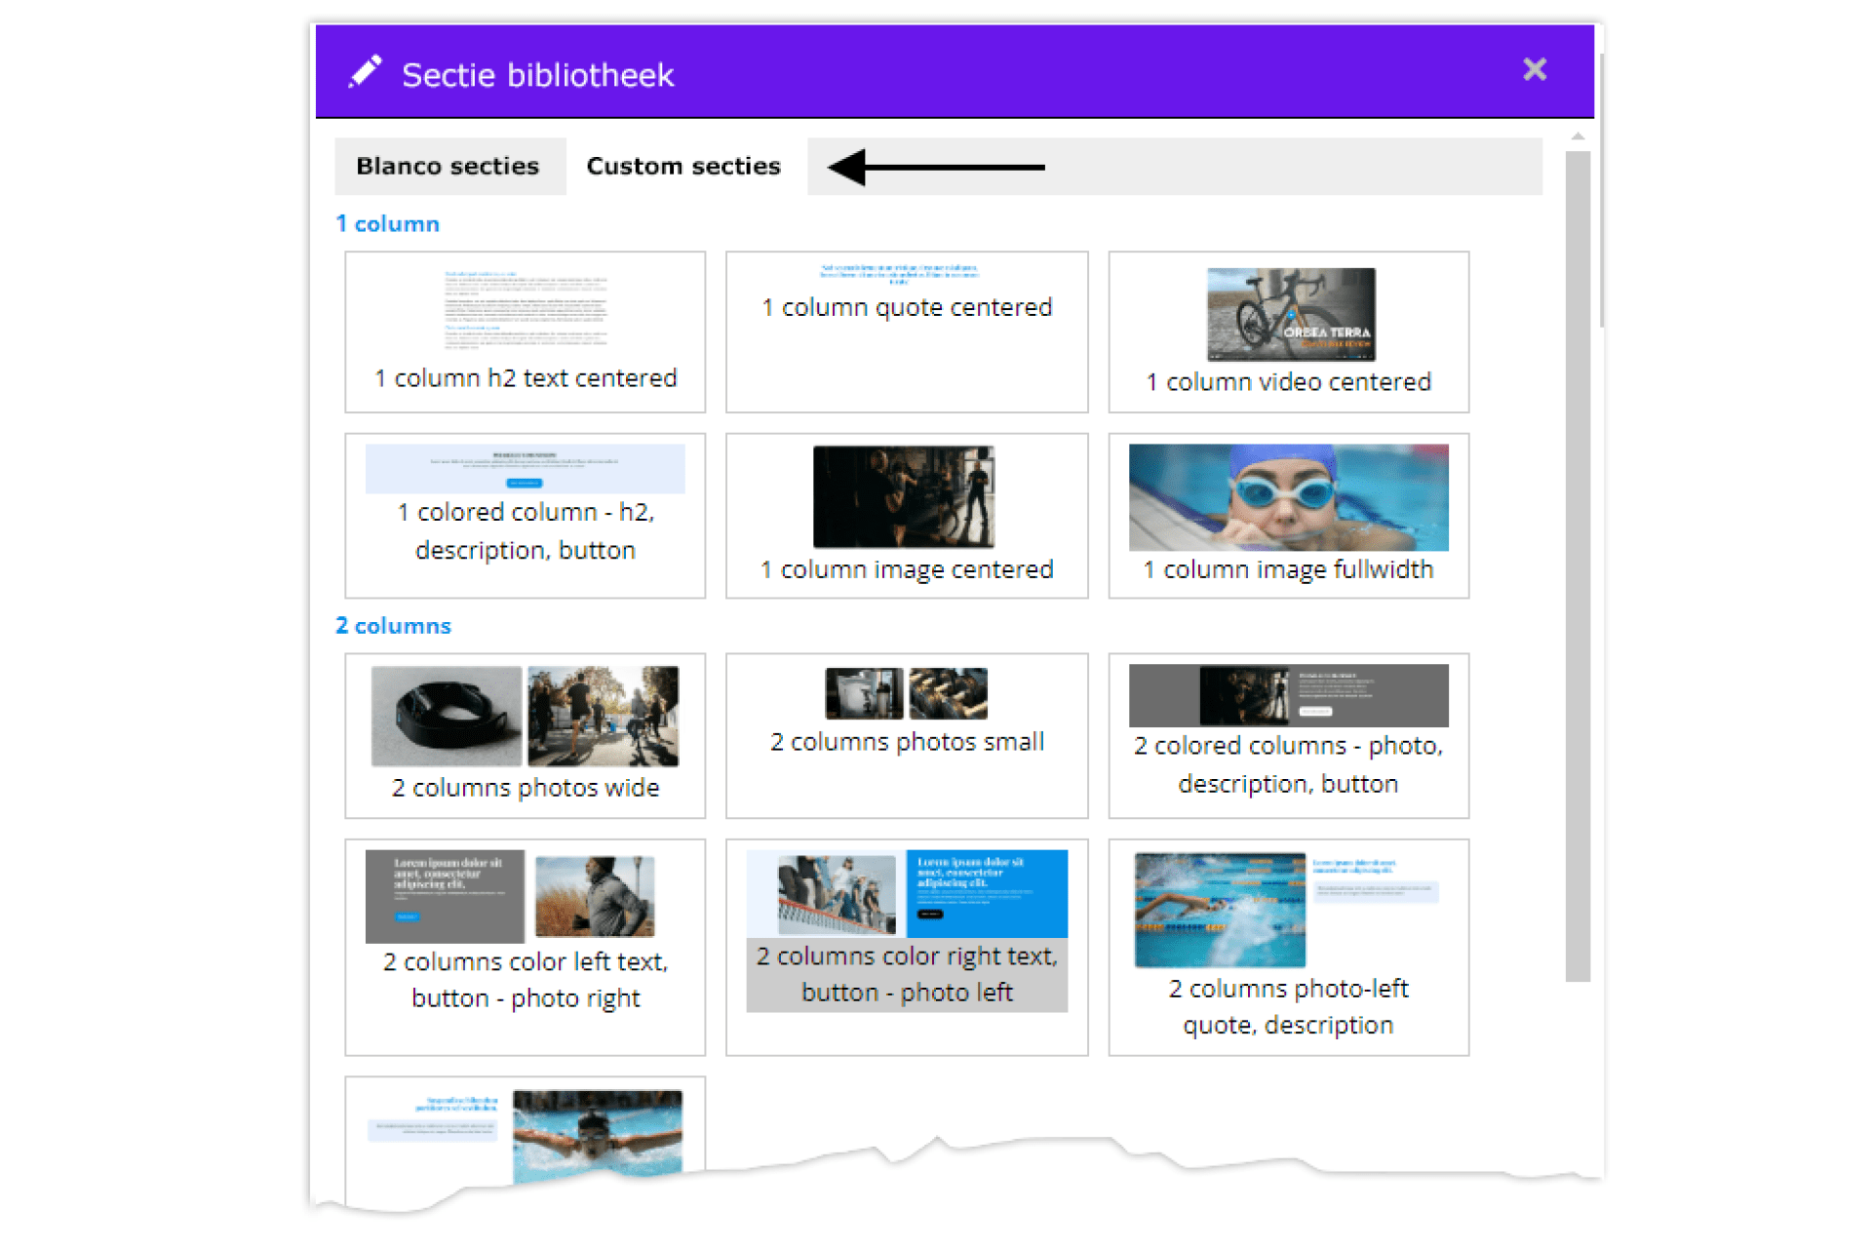
Task: Pick the 2 columns photos wide section
Action: (x=525, y=735)
